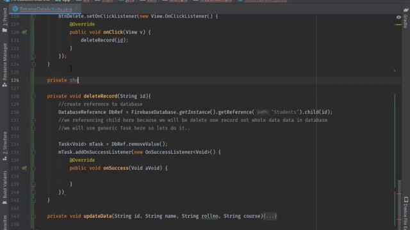Screen dimensions: 410x230
Task: Click the @Override annotation above onClick
Action: [x=82, y=24]
